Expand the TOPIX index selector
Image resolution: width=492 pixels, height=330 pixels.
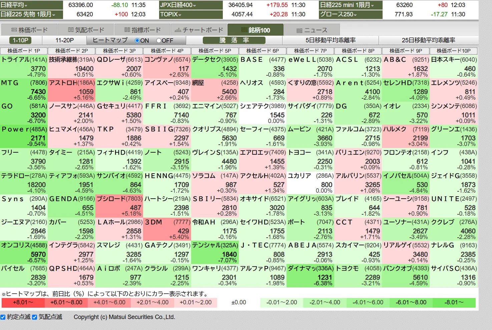191,14
